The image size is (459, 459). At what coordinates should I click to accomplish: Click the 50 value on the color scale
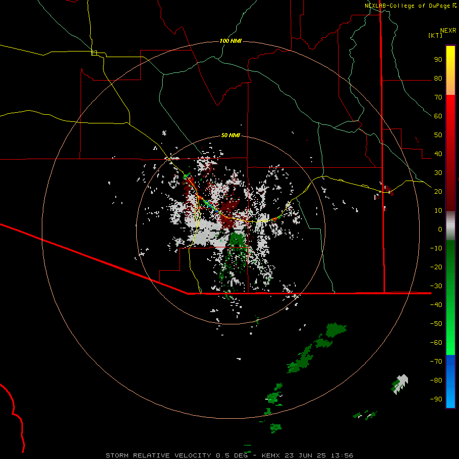pyautogui.click(x=438, y=135)
